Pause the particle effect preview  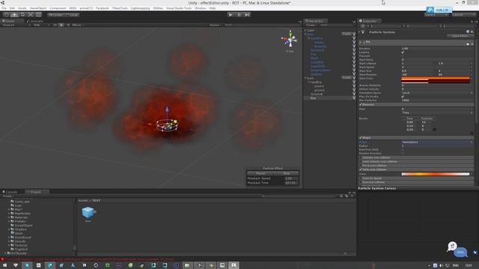260,173
